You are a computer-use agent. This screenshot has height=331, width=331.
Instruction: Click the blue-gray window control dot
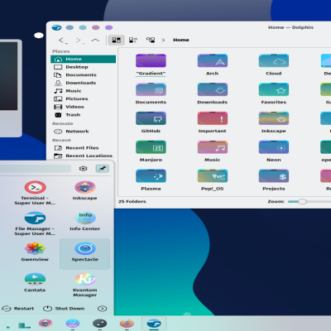(70, 27)
